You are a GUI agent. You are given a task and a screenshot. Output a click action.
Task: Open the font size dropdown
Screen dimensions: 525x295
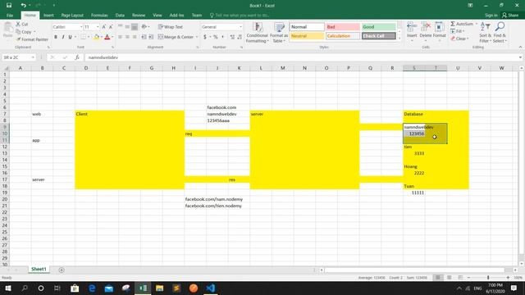click(x=98, y=27)
